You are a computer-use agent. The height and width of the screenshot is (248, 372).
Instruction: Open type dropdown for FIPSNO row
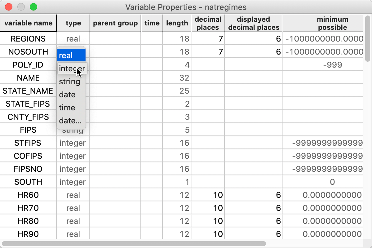73,169
